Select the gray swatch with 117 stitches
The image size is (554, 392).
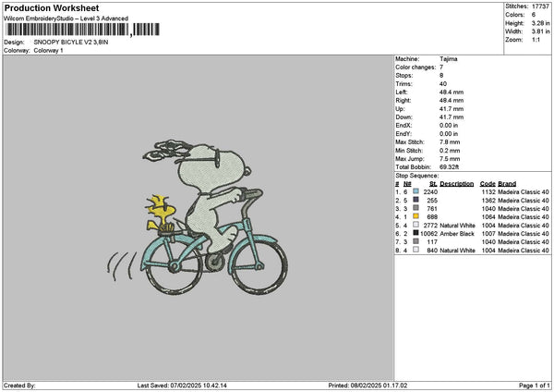[x=415, y=241]
